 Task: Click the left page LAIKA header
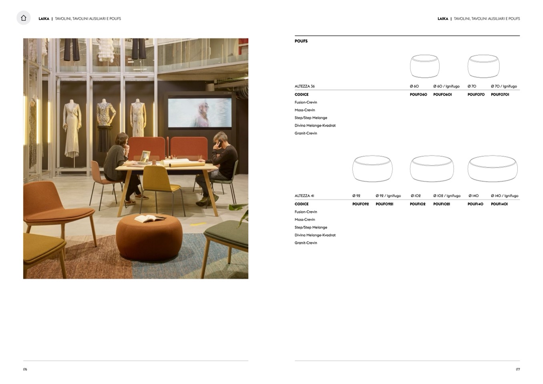[x=44, y=19]
